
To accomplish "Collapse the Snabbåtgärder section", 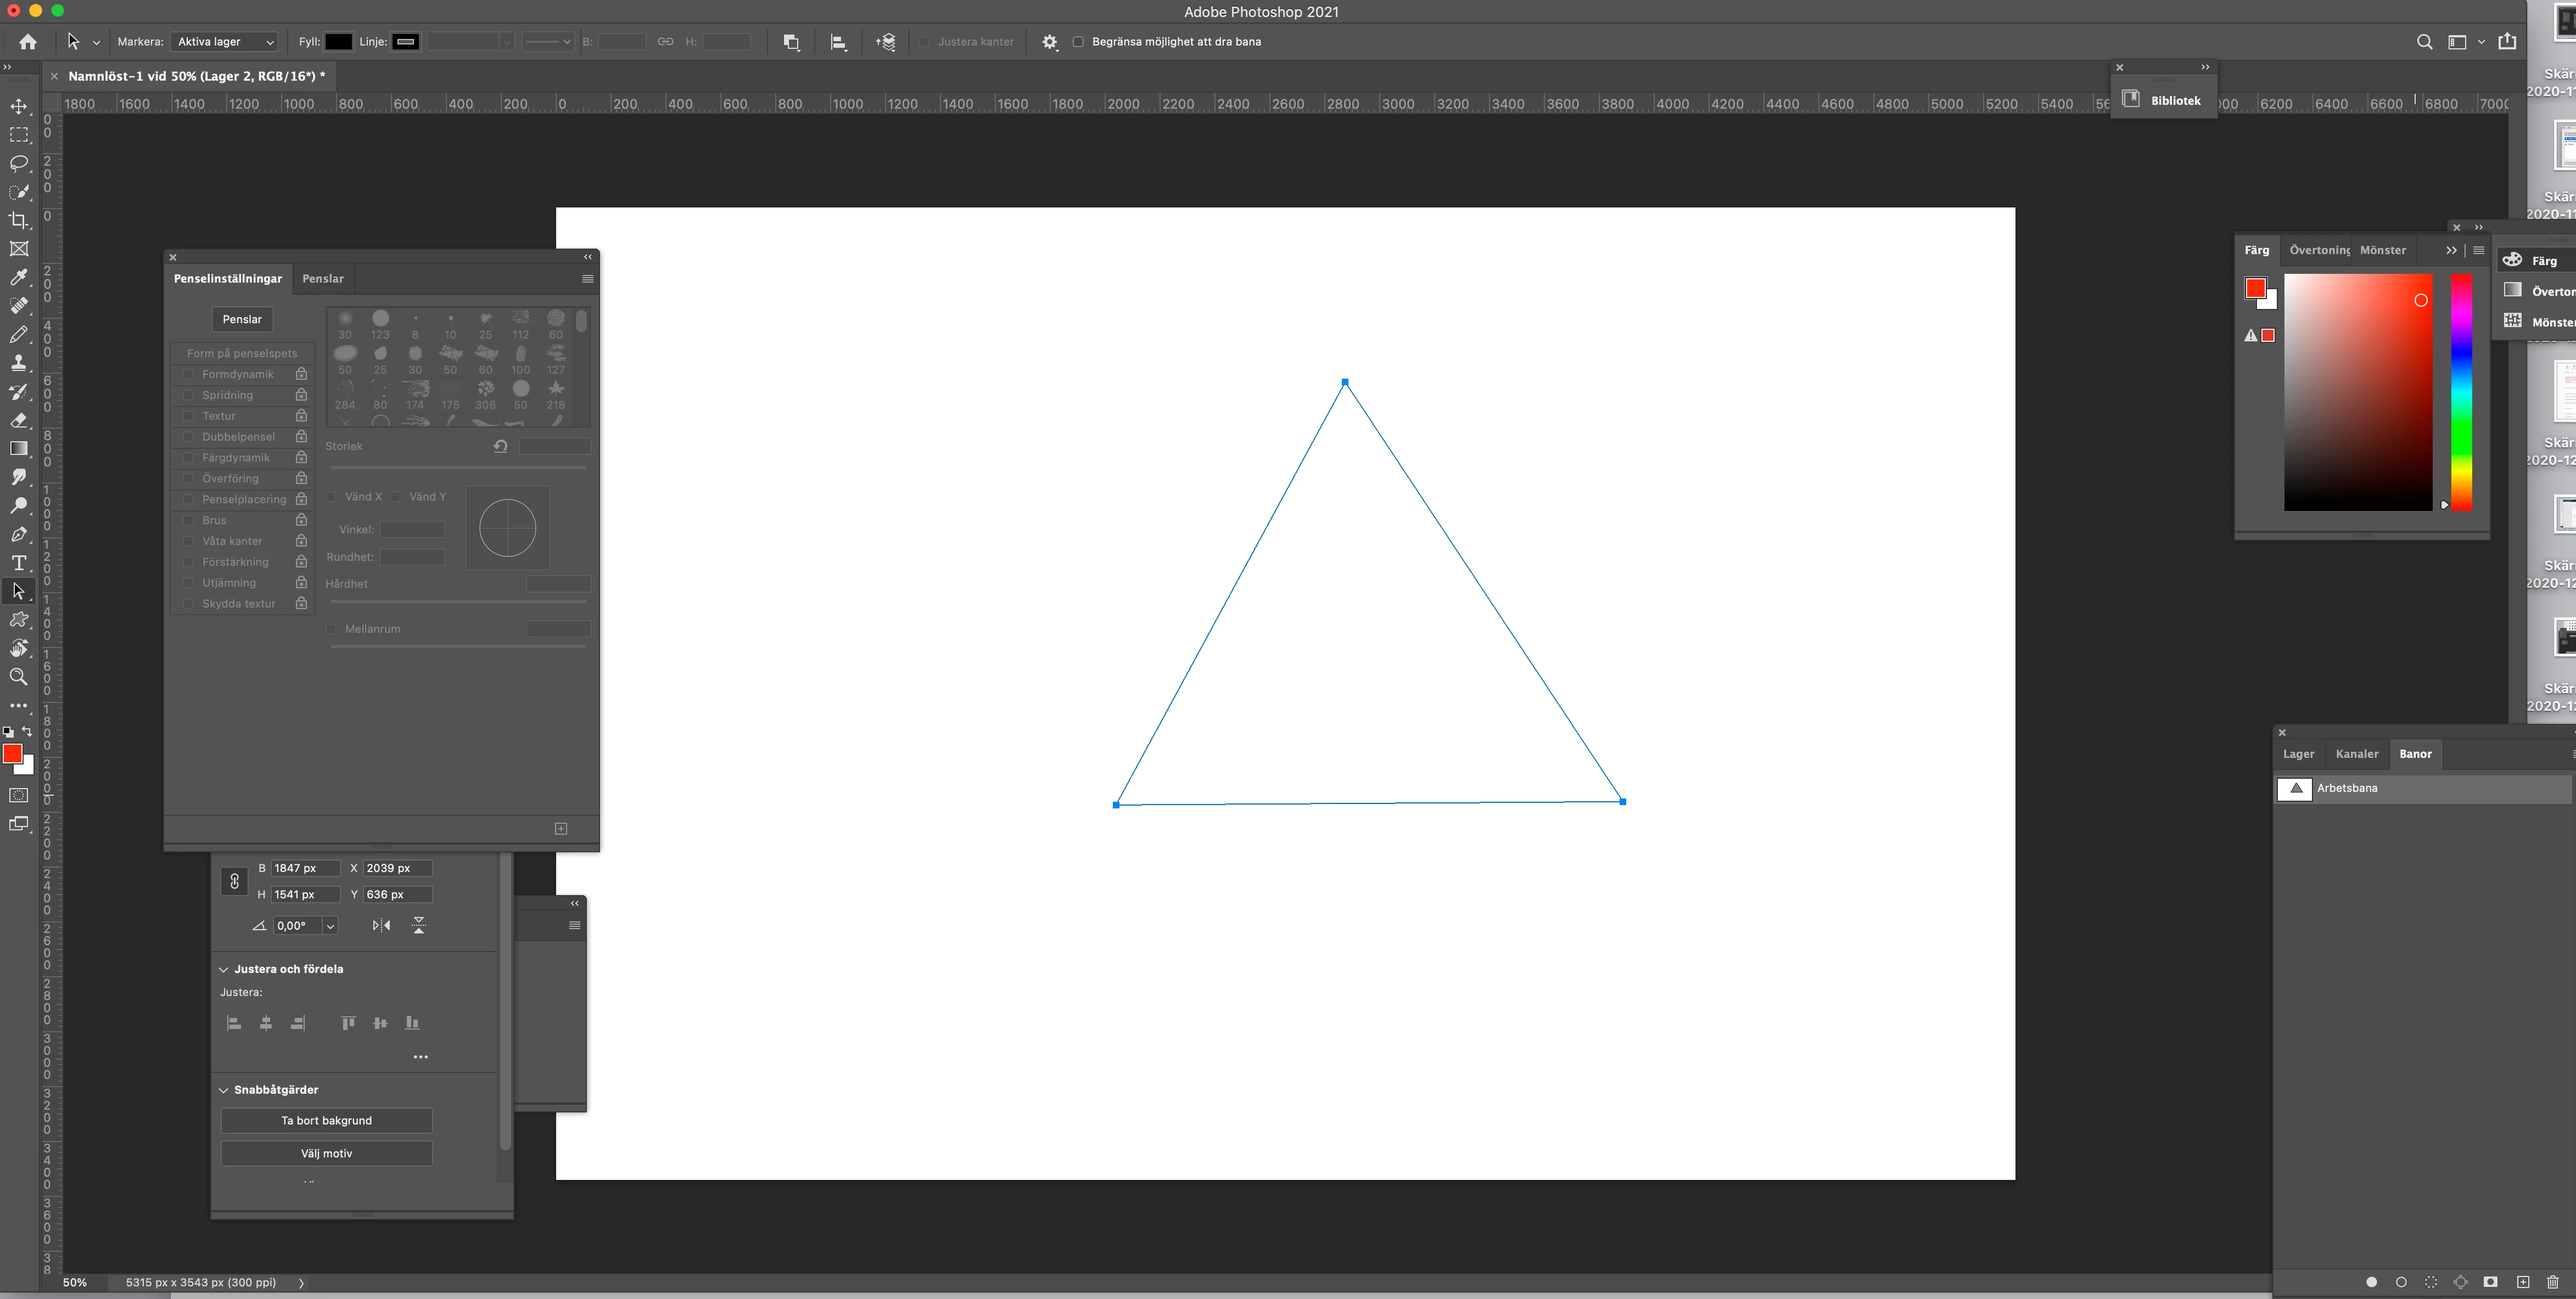I will 224,1090.
